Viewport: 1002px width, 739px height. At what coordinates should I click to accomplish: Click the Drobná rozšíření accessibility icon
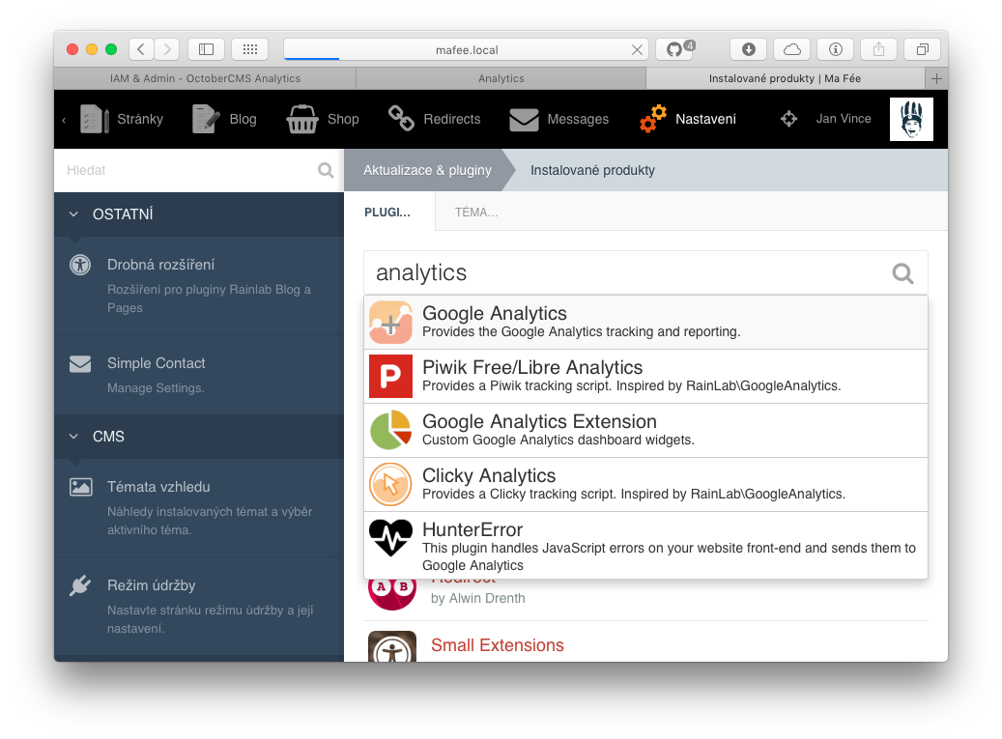80,265
